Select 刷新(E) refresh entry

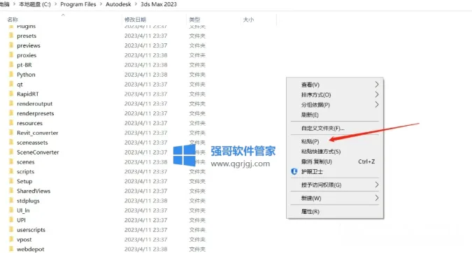coord(335,115)
